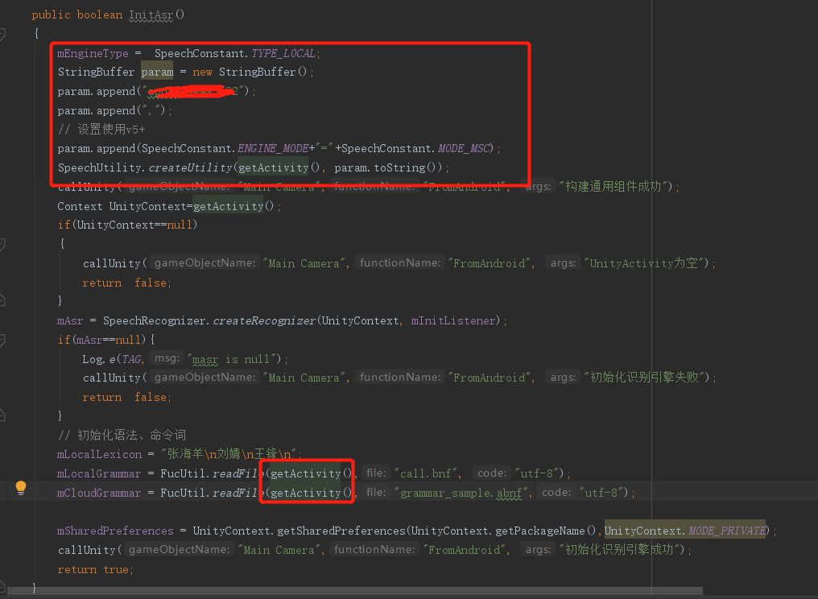Image resolution: width=818 pixels, height=599 pixels.
Task: Click the string masr is null
Action: tap(230, 360)
